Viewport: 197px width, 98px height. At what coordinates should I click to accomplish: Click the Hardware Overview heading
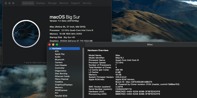pyautogui.click(x=98, y=50)
